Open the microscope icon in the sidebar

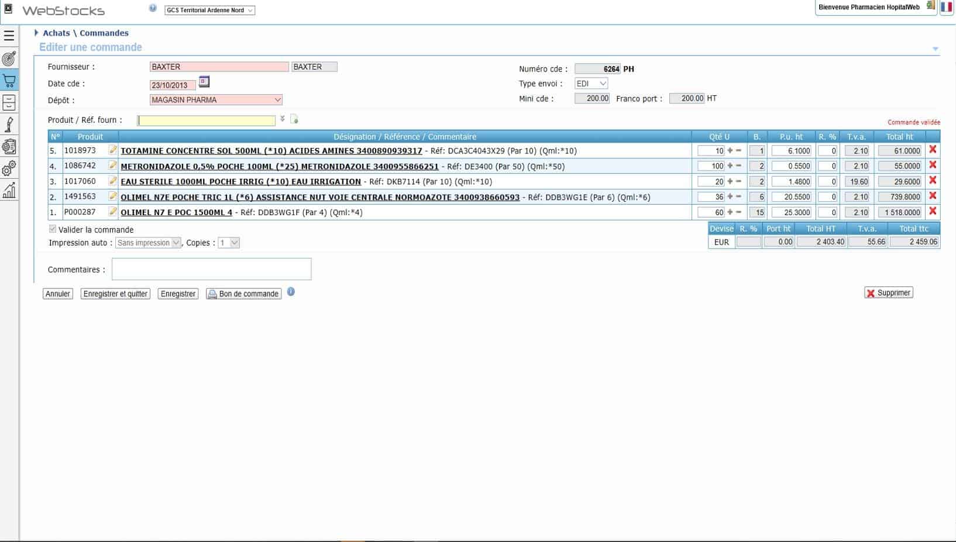9,125
